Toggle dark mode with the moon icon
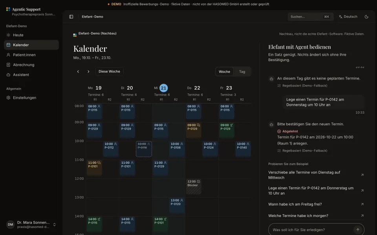This screenshot has width=377, height=235. coord(366,17)
